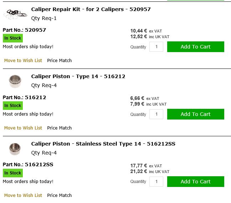Open Price Match for Caliper Repair Kit

click(60, 61)
